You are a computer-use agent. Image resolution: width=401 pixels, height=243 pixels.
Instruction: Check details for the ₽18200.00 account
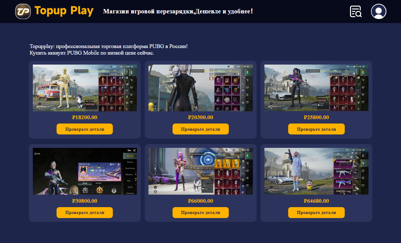[85, 129]
